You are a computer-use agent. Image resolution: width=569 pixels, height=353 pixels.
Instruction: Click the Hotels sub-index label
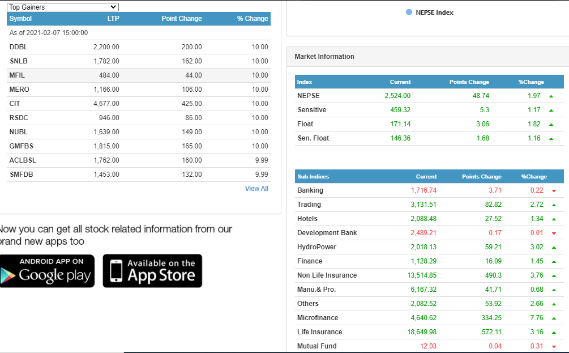[307, 218]
